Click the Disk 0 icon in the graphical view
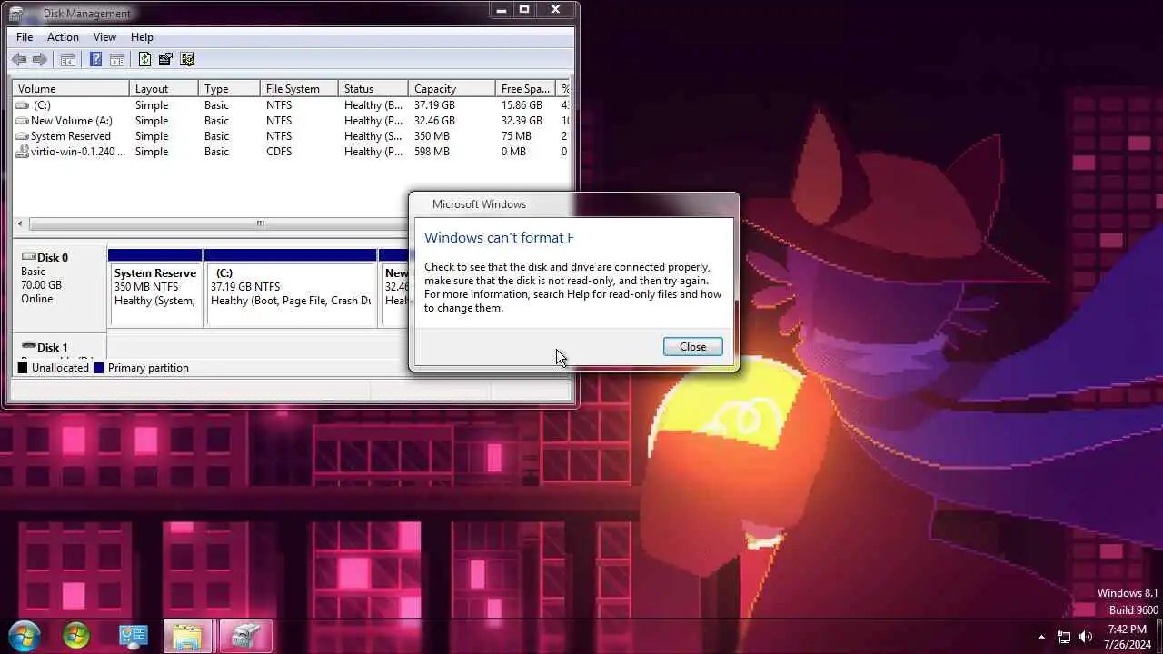This screenshot has height=654, width=1163. pyautogui.click(x=28, y=257)
